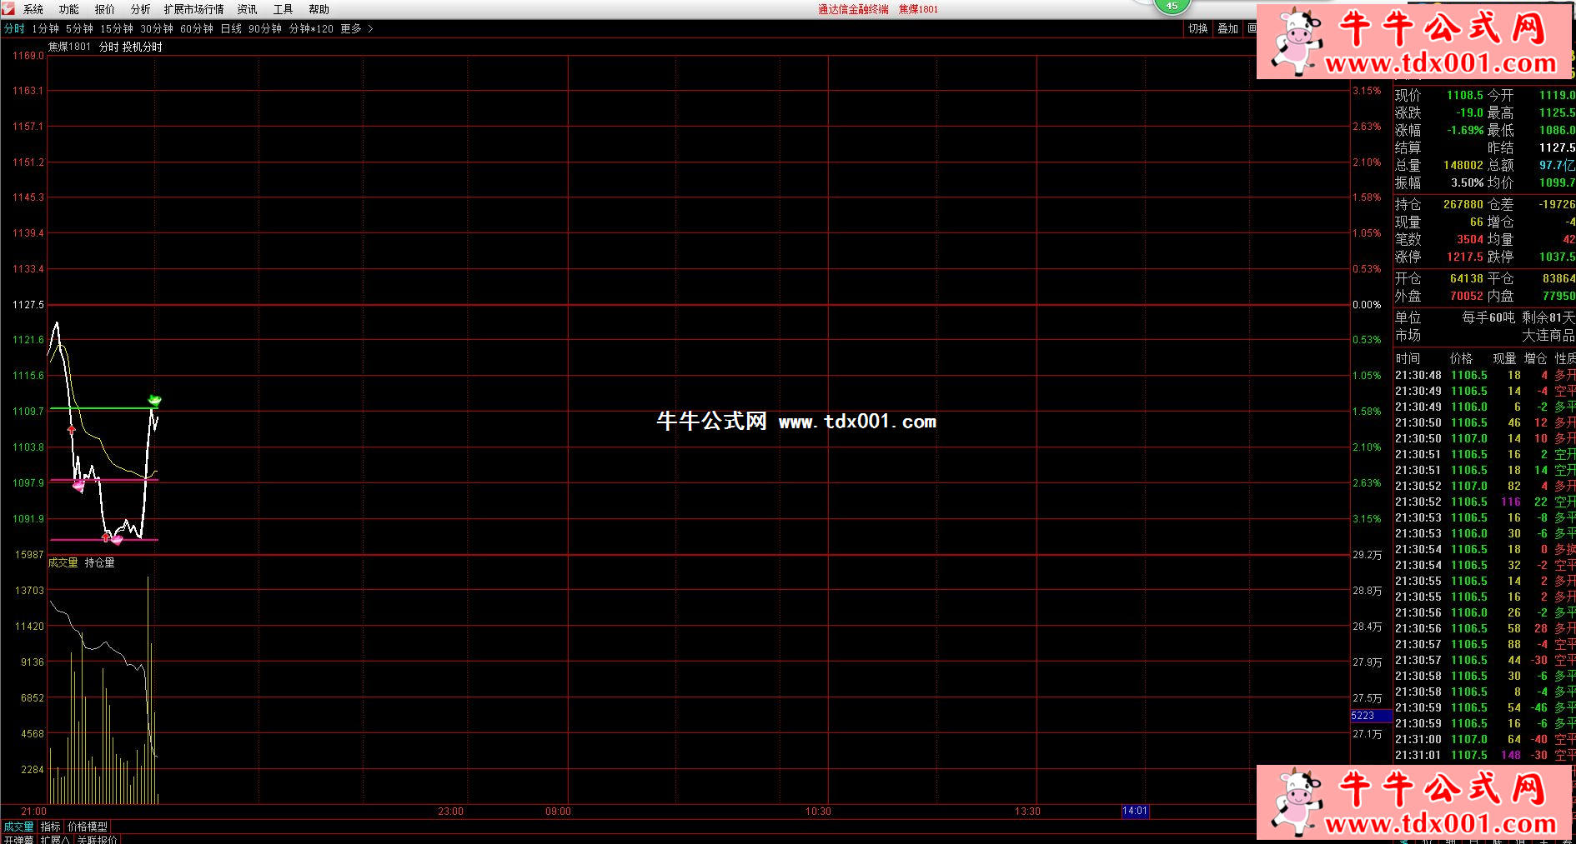This screenshot has width=1576, height=844.
Task: Click the red arrow marker near 1106
Action: click(72, 430)
